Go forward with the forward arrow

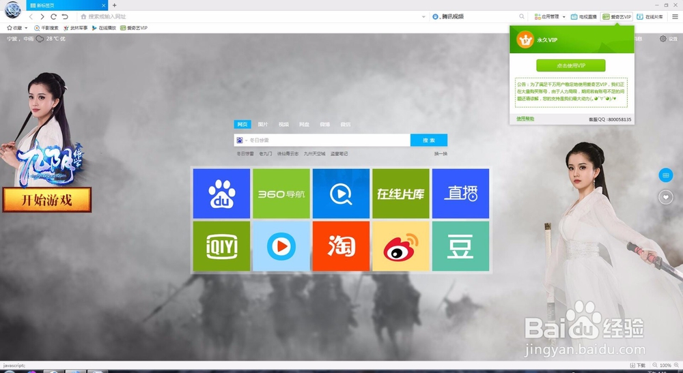pyautogui.click(x=42, y=16)
